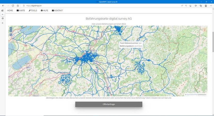Open the sidebar settings gear icon
Viewport: 214px width, 116px height.
click(3, 19)
